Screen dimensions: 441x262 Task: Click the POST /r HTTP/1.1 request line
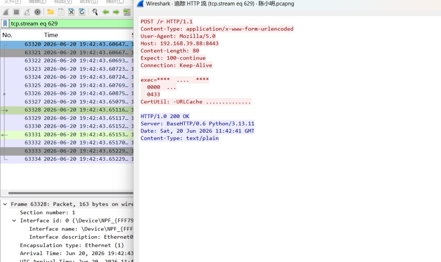click(x=167, y=22)
